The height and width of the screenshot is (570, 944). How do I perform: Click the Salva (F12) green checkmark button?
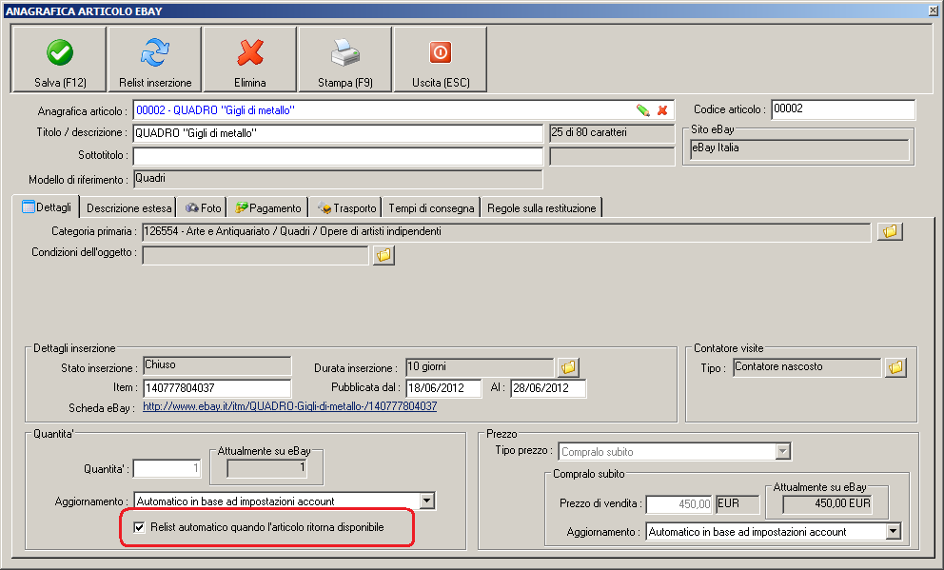click(59, 59)
